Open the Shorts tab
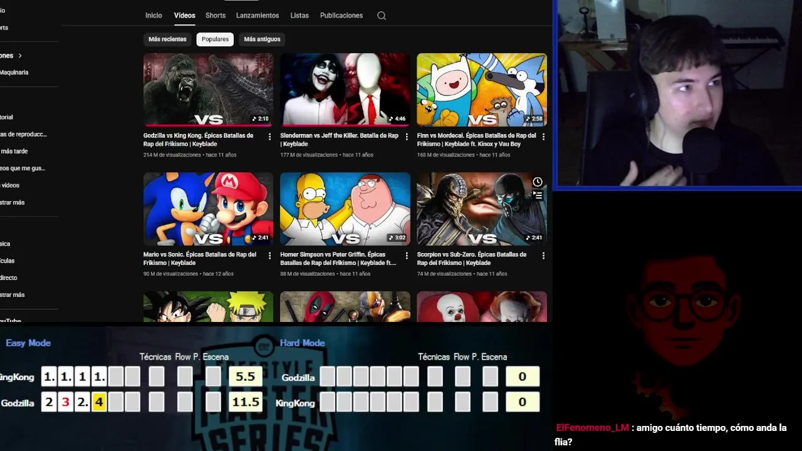Screen dimensions: 802x451 [216, 16]
